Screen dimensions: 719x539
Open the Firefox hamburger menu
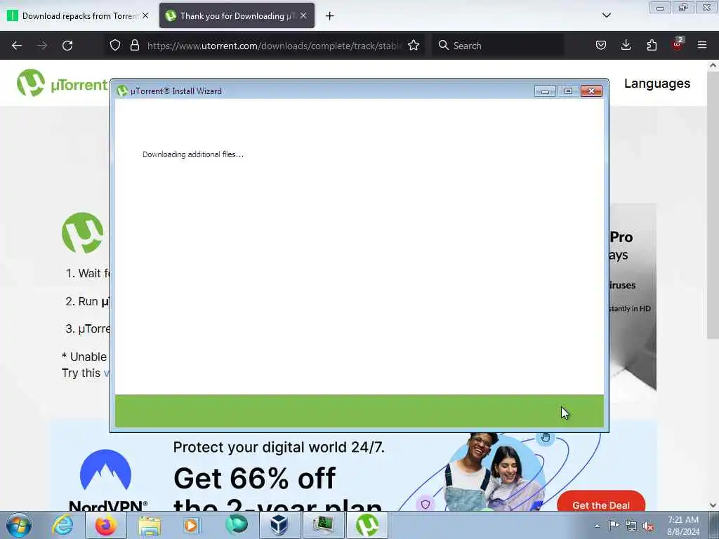pos(702,46)
